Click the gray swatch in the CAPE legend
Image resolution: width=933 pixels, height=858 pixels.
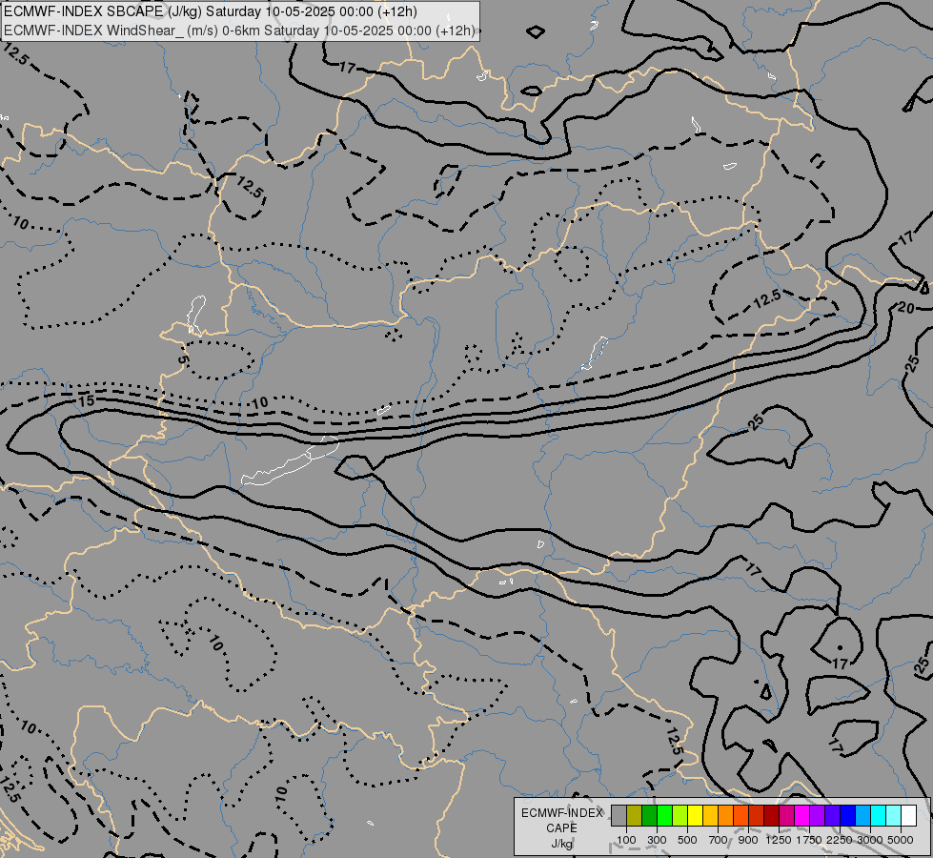click(619, 815)
